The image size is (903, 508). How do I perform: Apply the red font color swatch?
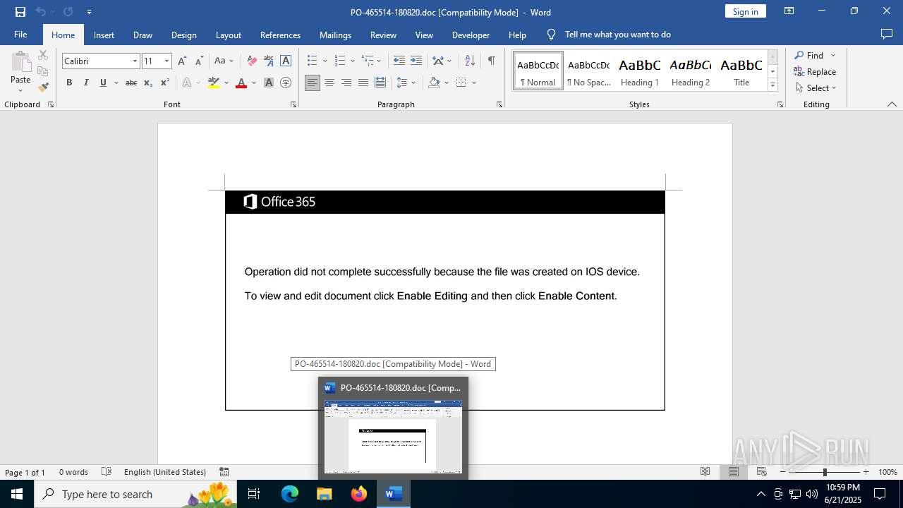pyautogui.click(x=241, y=83)
